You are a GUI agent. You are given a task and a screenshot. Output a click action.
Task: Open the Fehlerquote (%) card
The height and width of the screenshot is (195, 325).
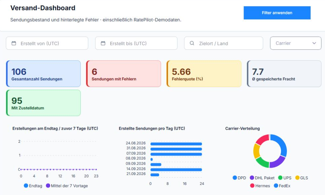[x=204, y=74]
